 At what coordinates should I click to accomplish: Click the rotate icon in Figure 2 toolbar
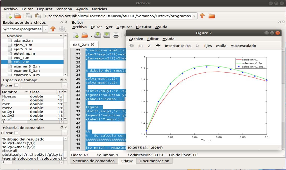click(x=131, y=46)
